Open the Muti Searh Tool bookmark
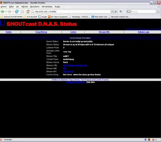161x142 pixels. tap(99, 17)
